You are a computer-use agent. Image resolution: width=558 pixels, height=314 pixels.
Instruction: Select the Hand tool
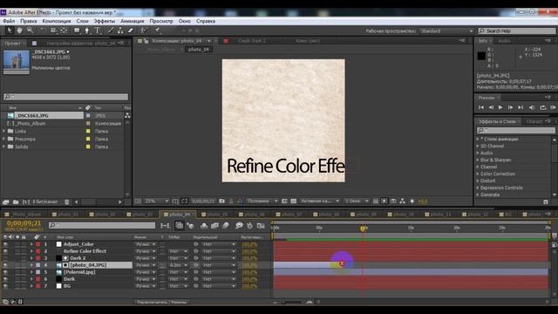point(19,31)
